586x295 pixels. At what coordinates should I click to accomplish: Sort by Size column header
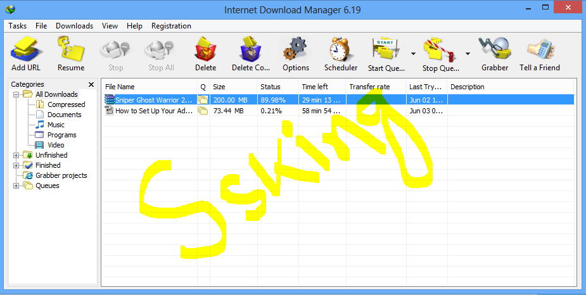click(x=233, y=87)
